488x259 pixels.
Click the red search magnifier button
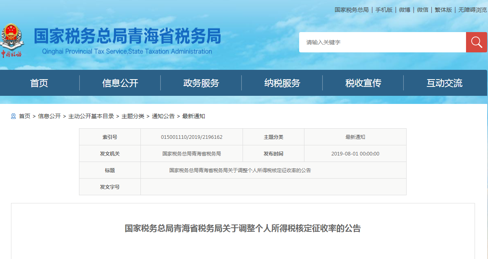tap(476, 42)
